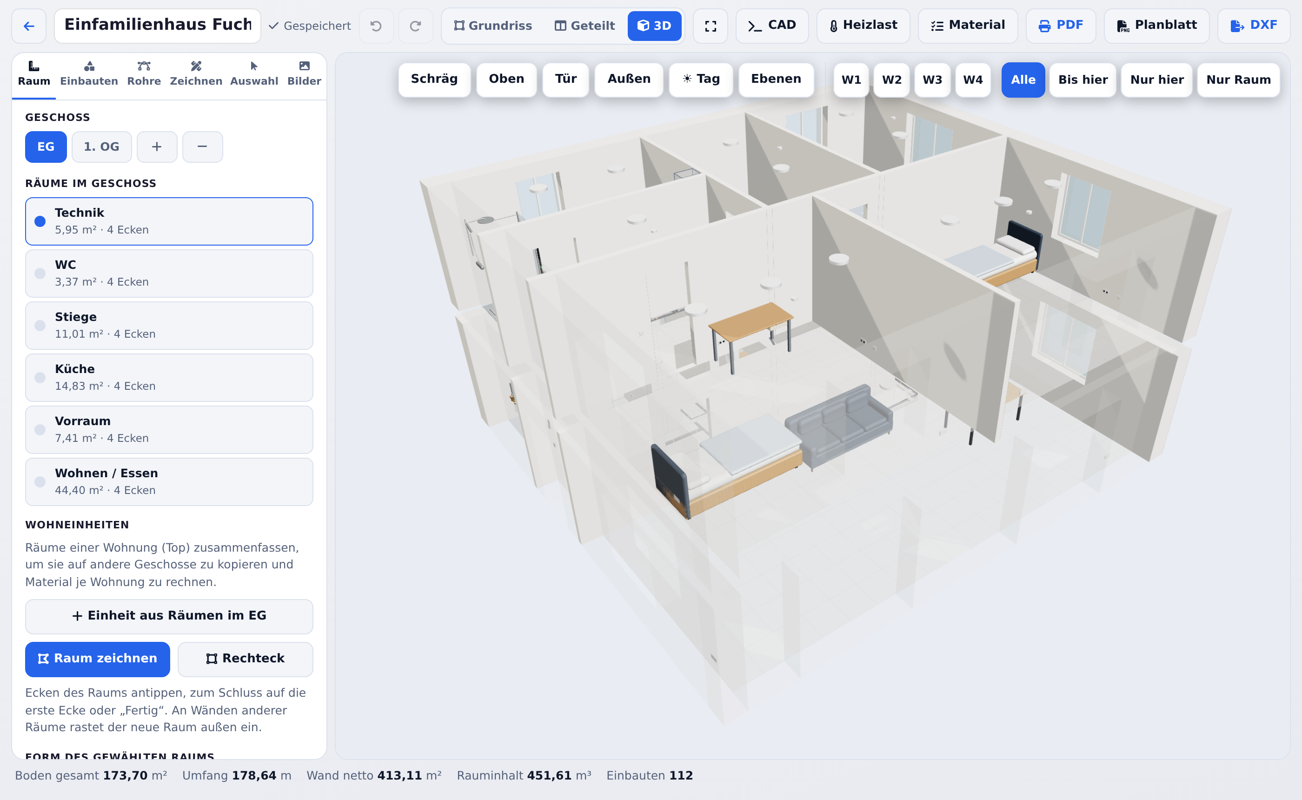Set camera to Schräg angle
1302x800 pixels.
click(x=434, y=80)
